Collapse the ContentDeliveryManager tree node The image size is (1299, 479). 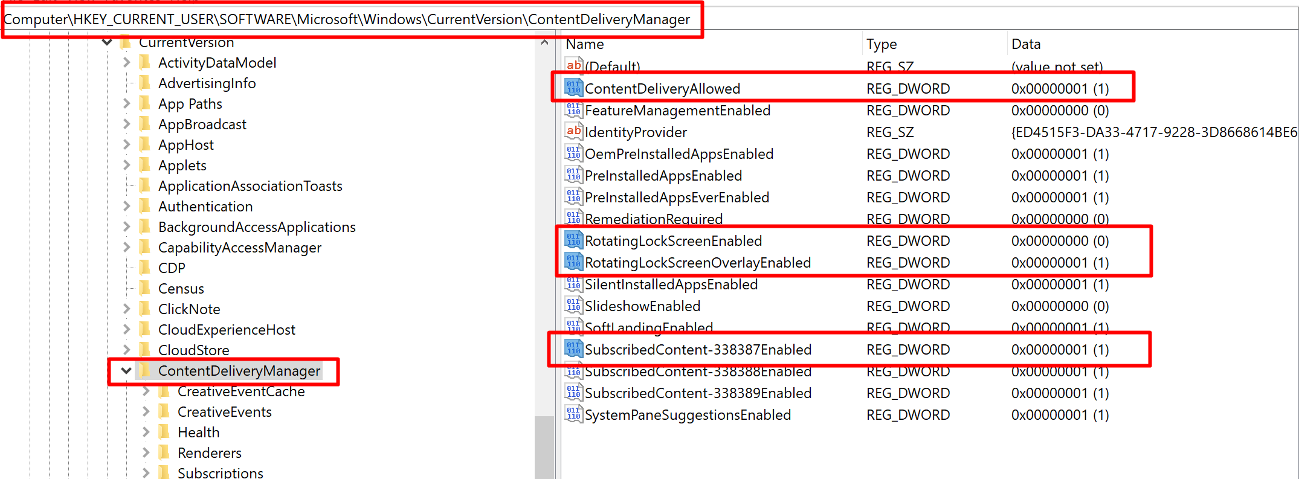(x=126, y=370)
